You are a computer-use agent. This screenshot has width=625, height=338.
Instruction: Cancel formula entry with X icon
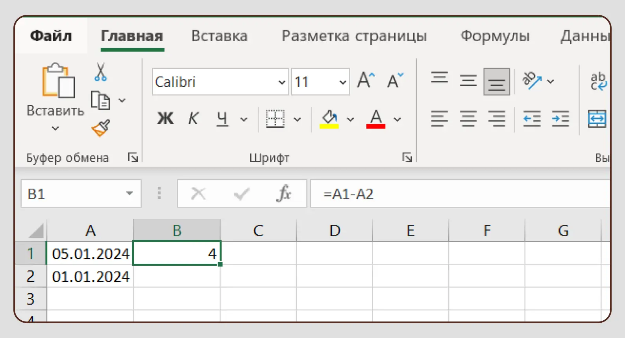pos(198,193)
